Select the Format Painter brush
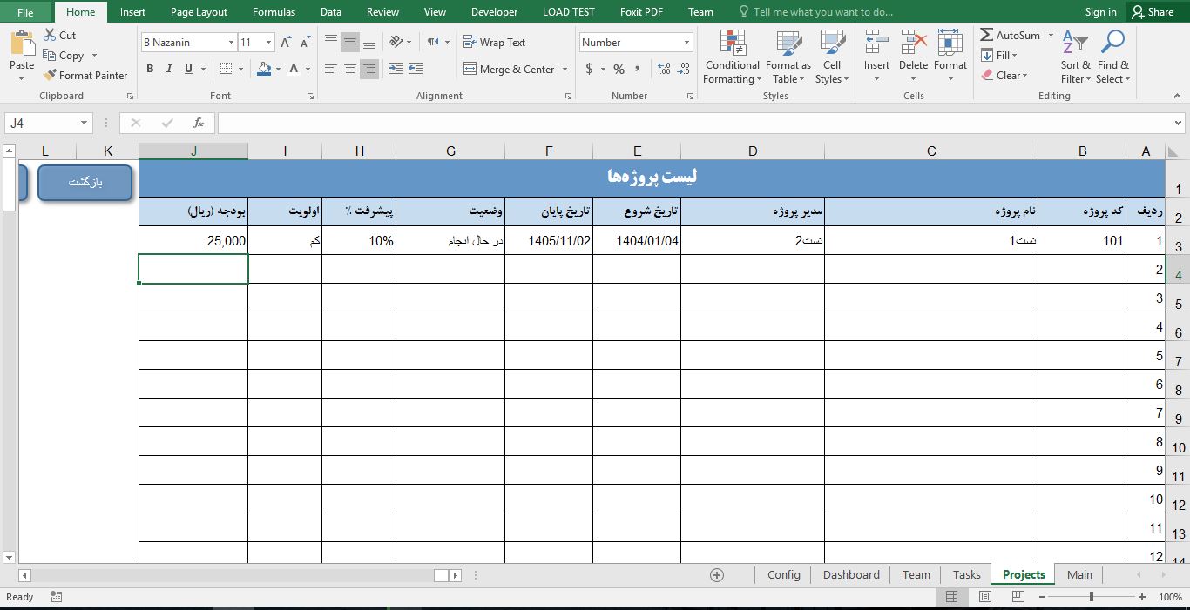The height and width of the screenshot is (610, 1190). pyautogui.click(x=50, y=76)
